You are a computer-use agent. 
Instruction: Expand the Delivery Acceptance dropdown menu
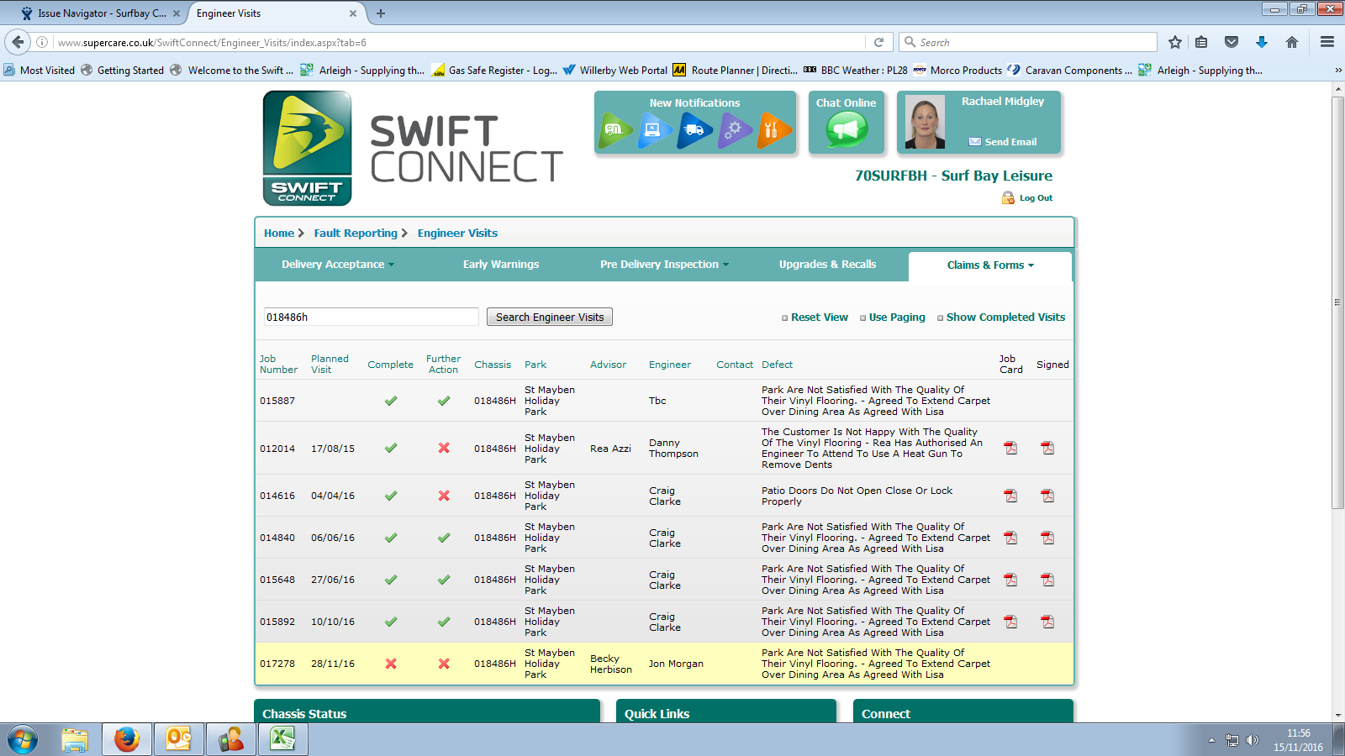click(337, 265)
